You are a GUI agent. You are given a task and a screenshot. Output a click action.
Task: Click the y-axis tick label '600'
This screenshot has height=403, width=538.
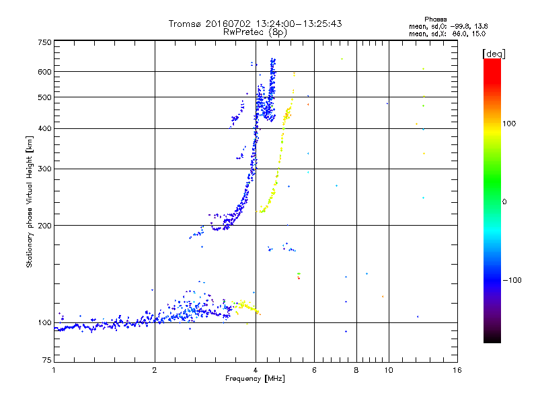[44, 72]
